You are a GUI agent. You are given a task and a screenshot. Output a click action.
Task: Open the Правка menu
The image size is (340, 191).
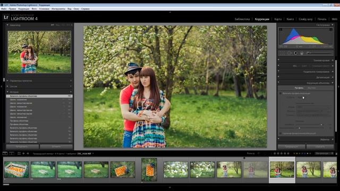point(12,9)
